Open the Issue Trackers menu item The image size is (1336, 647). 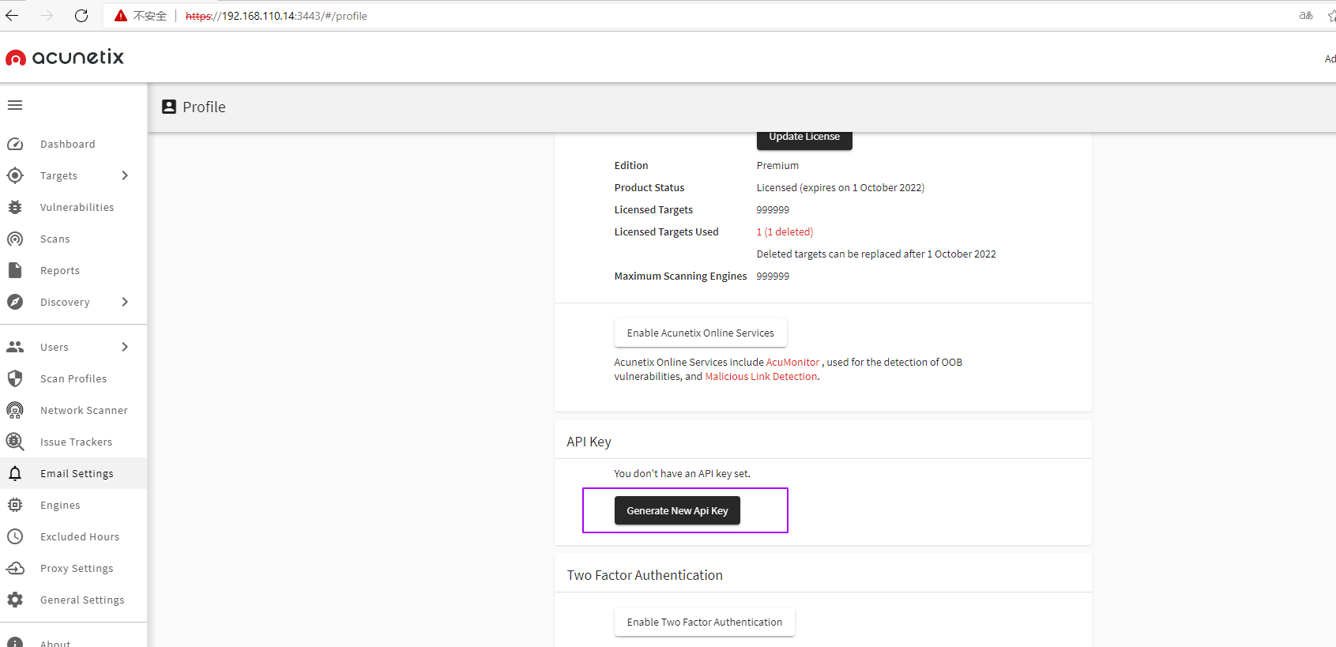(73, 442)
